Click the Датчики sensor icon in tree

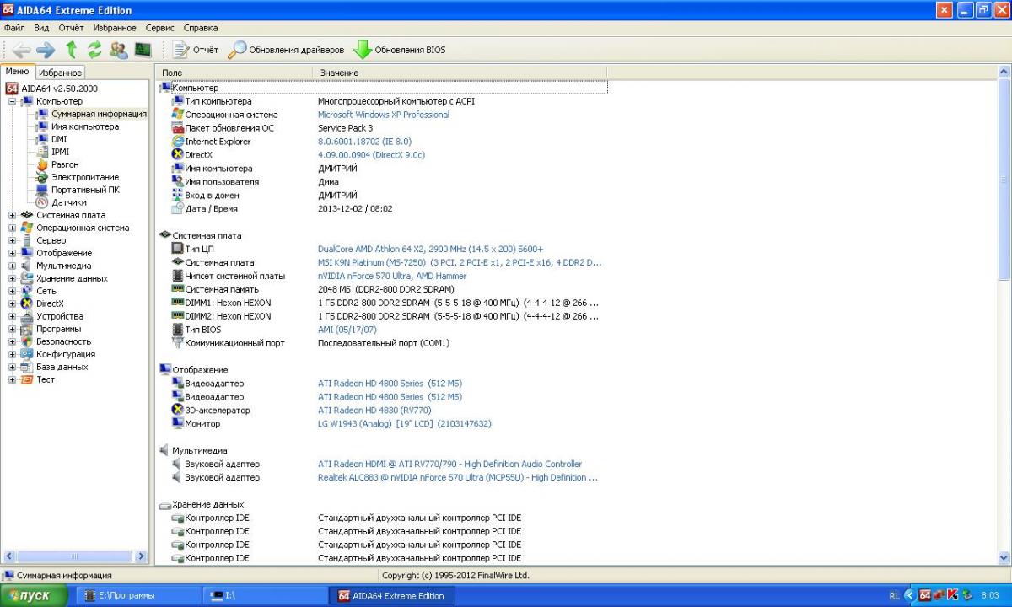[42, 202]
